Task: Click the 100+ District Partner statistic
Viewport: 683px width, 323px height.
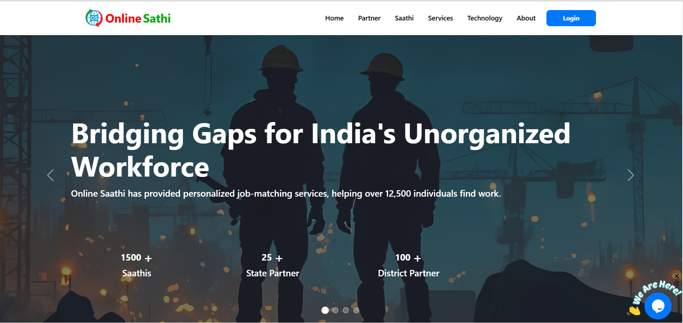Action: click(x=408, y=265)
